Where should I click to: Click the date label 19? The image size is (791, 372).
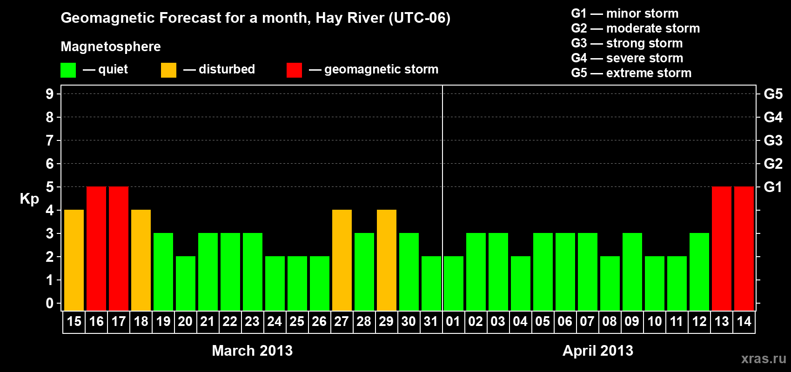pyautogui.click(x=163, y=321)
